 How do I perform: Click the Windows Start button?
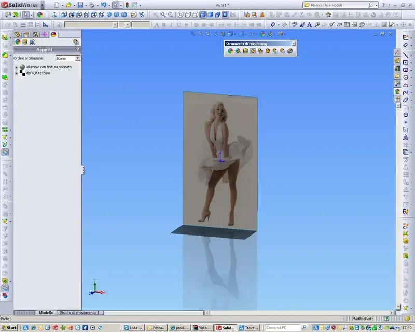coord(9,328)
